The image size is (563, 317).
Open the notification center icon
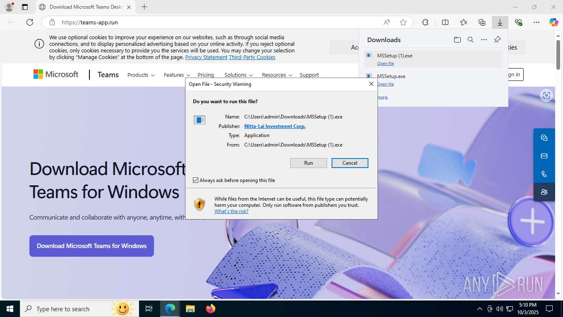point(549,309)
